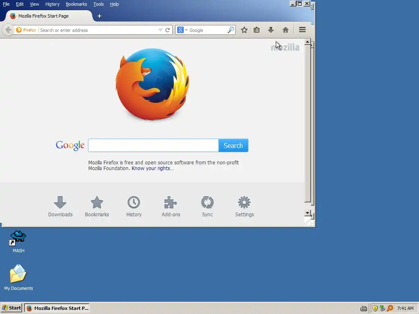Open the address bar history dropdown arrow
This screenshot has width=419, height=314.
pos(160,30)
